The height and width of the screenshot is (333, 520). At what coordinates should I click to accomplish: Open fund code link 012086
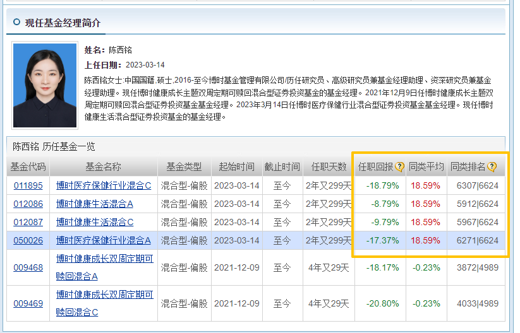point(28,204)
